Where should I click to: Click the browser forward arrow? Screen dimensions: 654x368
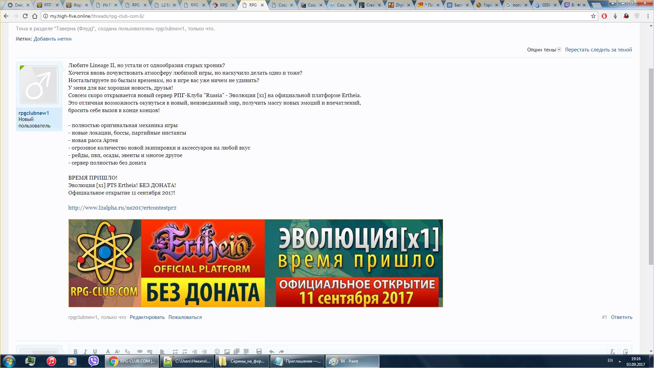(x=16, y=16)
